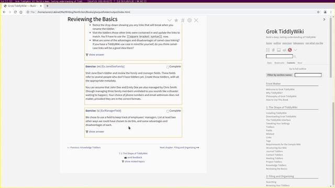Close the Grok TiddlyWiki browser tab
The height and width of the screenshot is (188, 335).
point(41,6)
